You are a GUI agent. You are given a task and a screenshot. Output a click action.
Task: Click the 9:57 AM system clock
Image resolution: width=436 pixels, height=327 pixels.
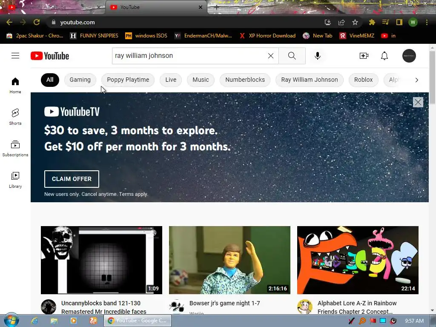[414, 321]
